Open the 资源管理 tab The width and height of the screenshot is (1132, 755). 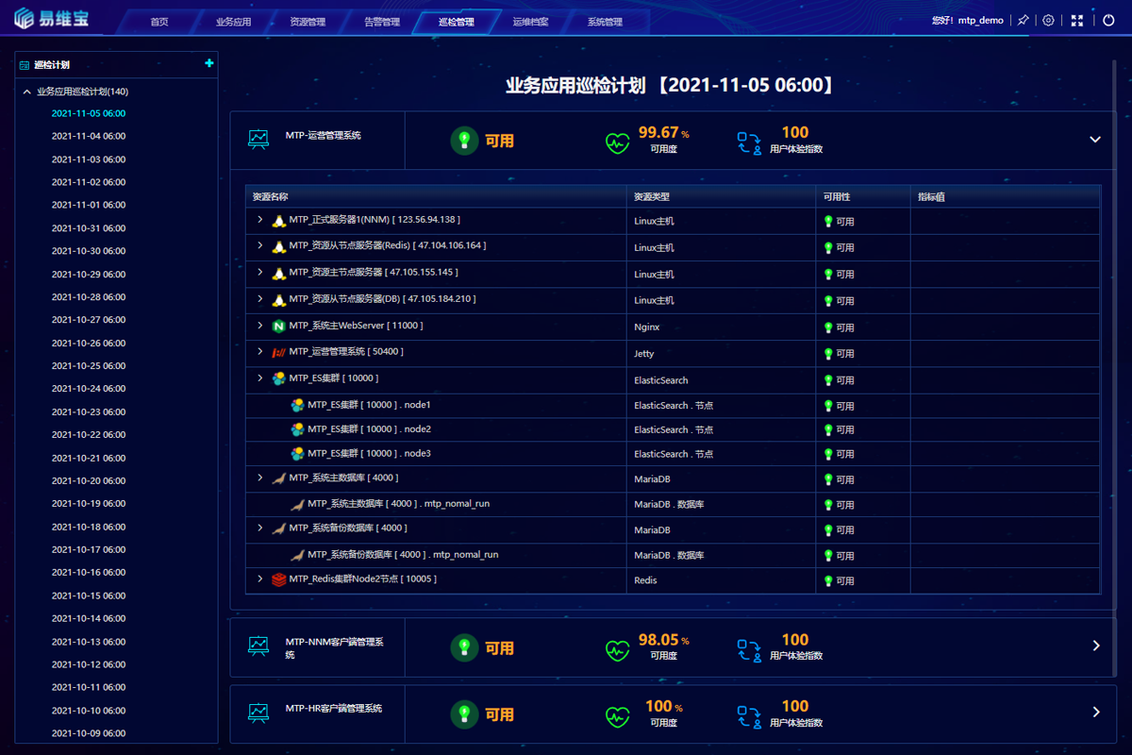tap(308, 22)
